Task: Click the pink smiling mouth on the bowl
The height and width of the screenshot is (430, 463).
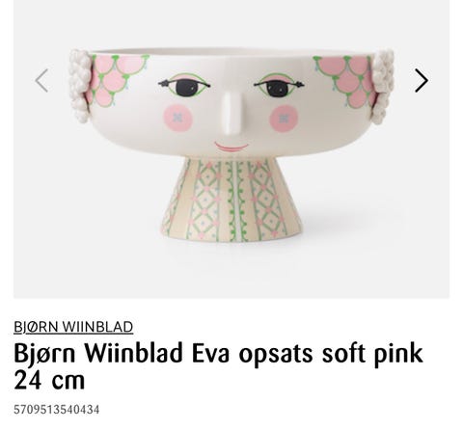Action: click(231, 148)
